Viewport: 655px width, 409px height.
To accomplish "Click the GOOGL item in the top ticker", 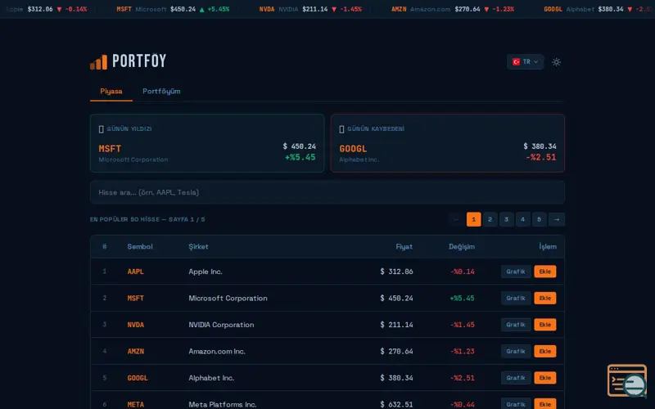I will (599, 9).
